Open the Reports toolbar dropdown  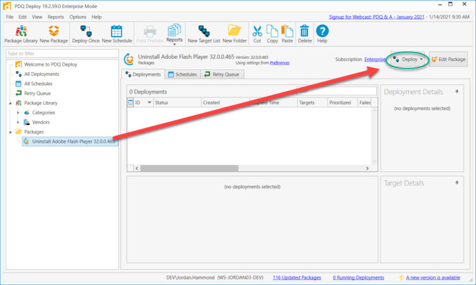(x=174, y=34)
